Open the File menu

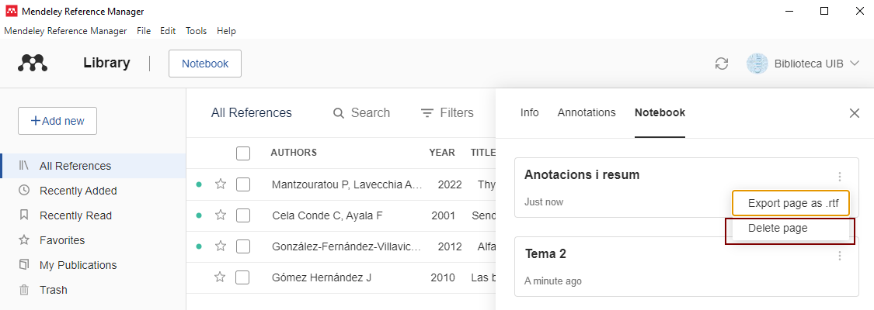(144, 31)
